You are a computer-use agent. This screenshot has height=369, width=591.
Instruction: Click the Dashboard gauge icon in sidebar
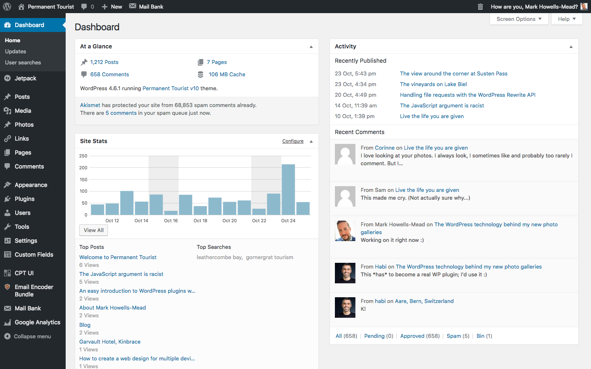(x=7, y=25)
